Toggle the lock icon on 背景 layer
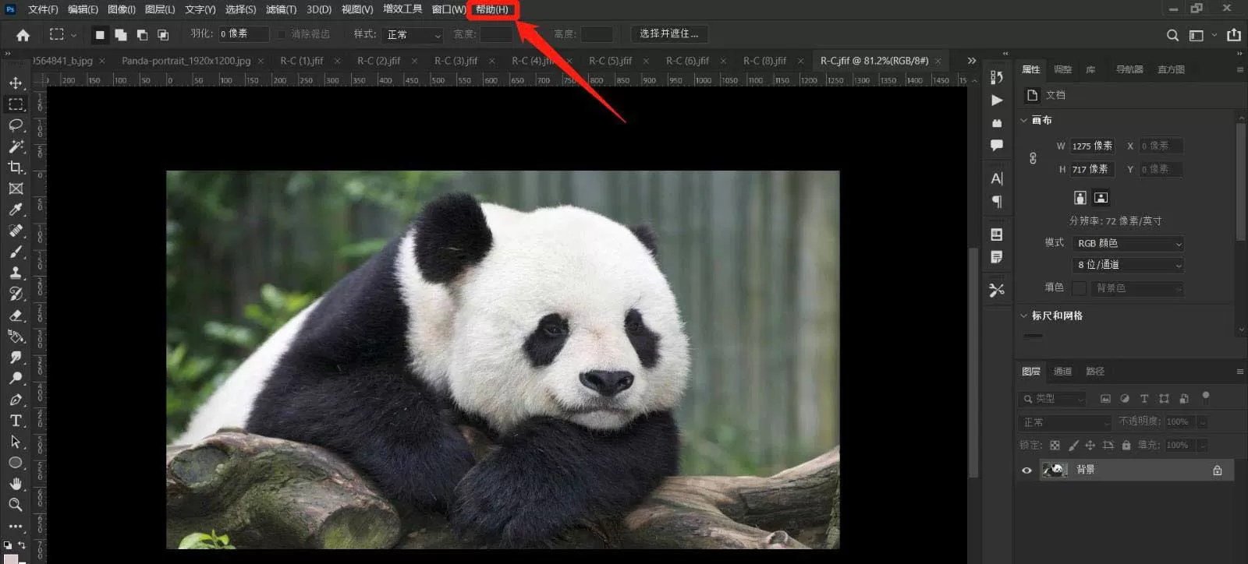1248x564 pixels. tap(1217, 470)
